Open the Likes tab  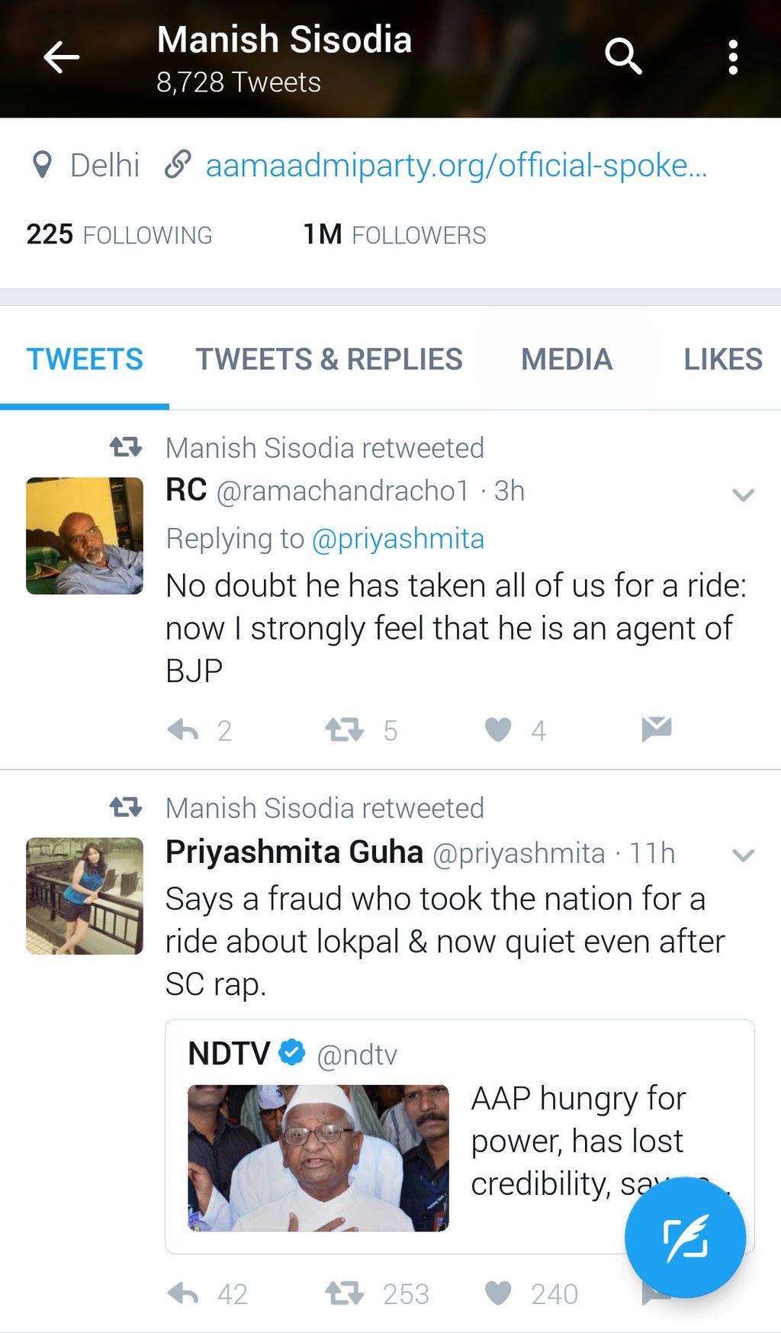coord(723,359)
